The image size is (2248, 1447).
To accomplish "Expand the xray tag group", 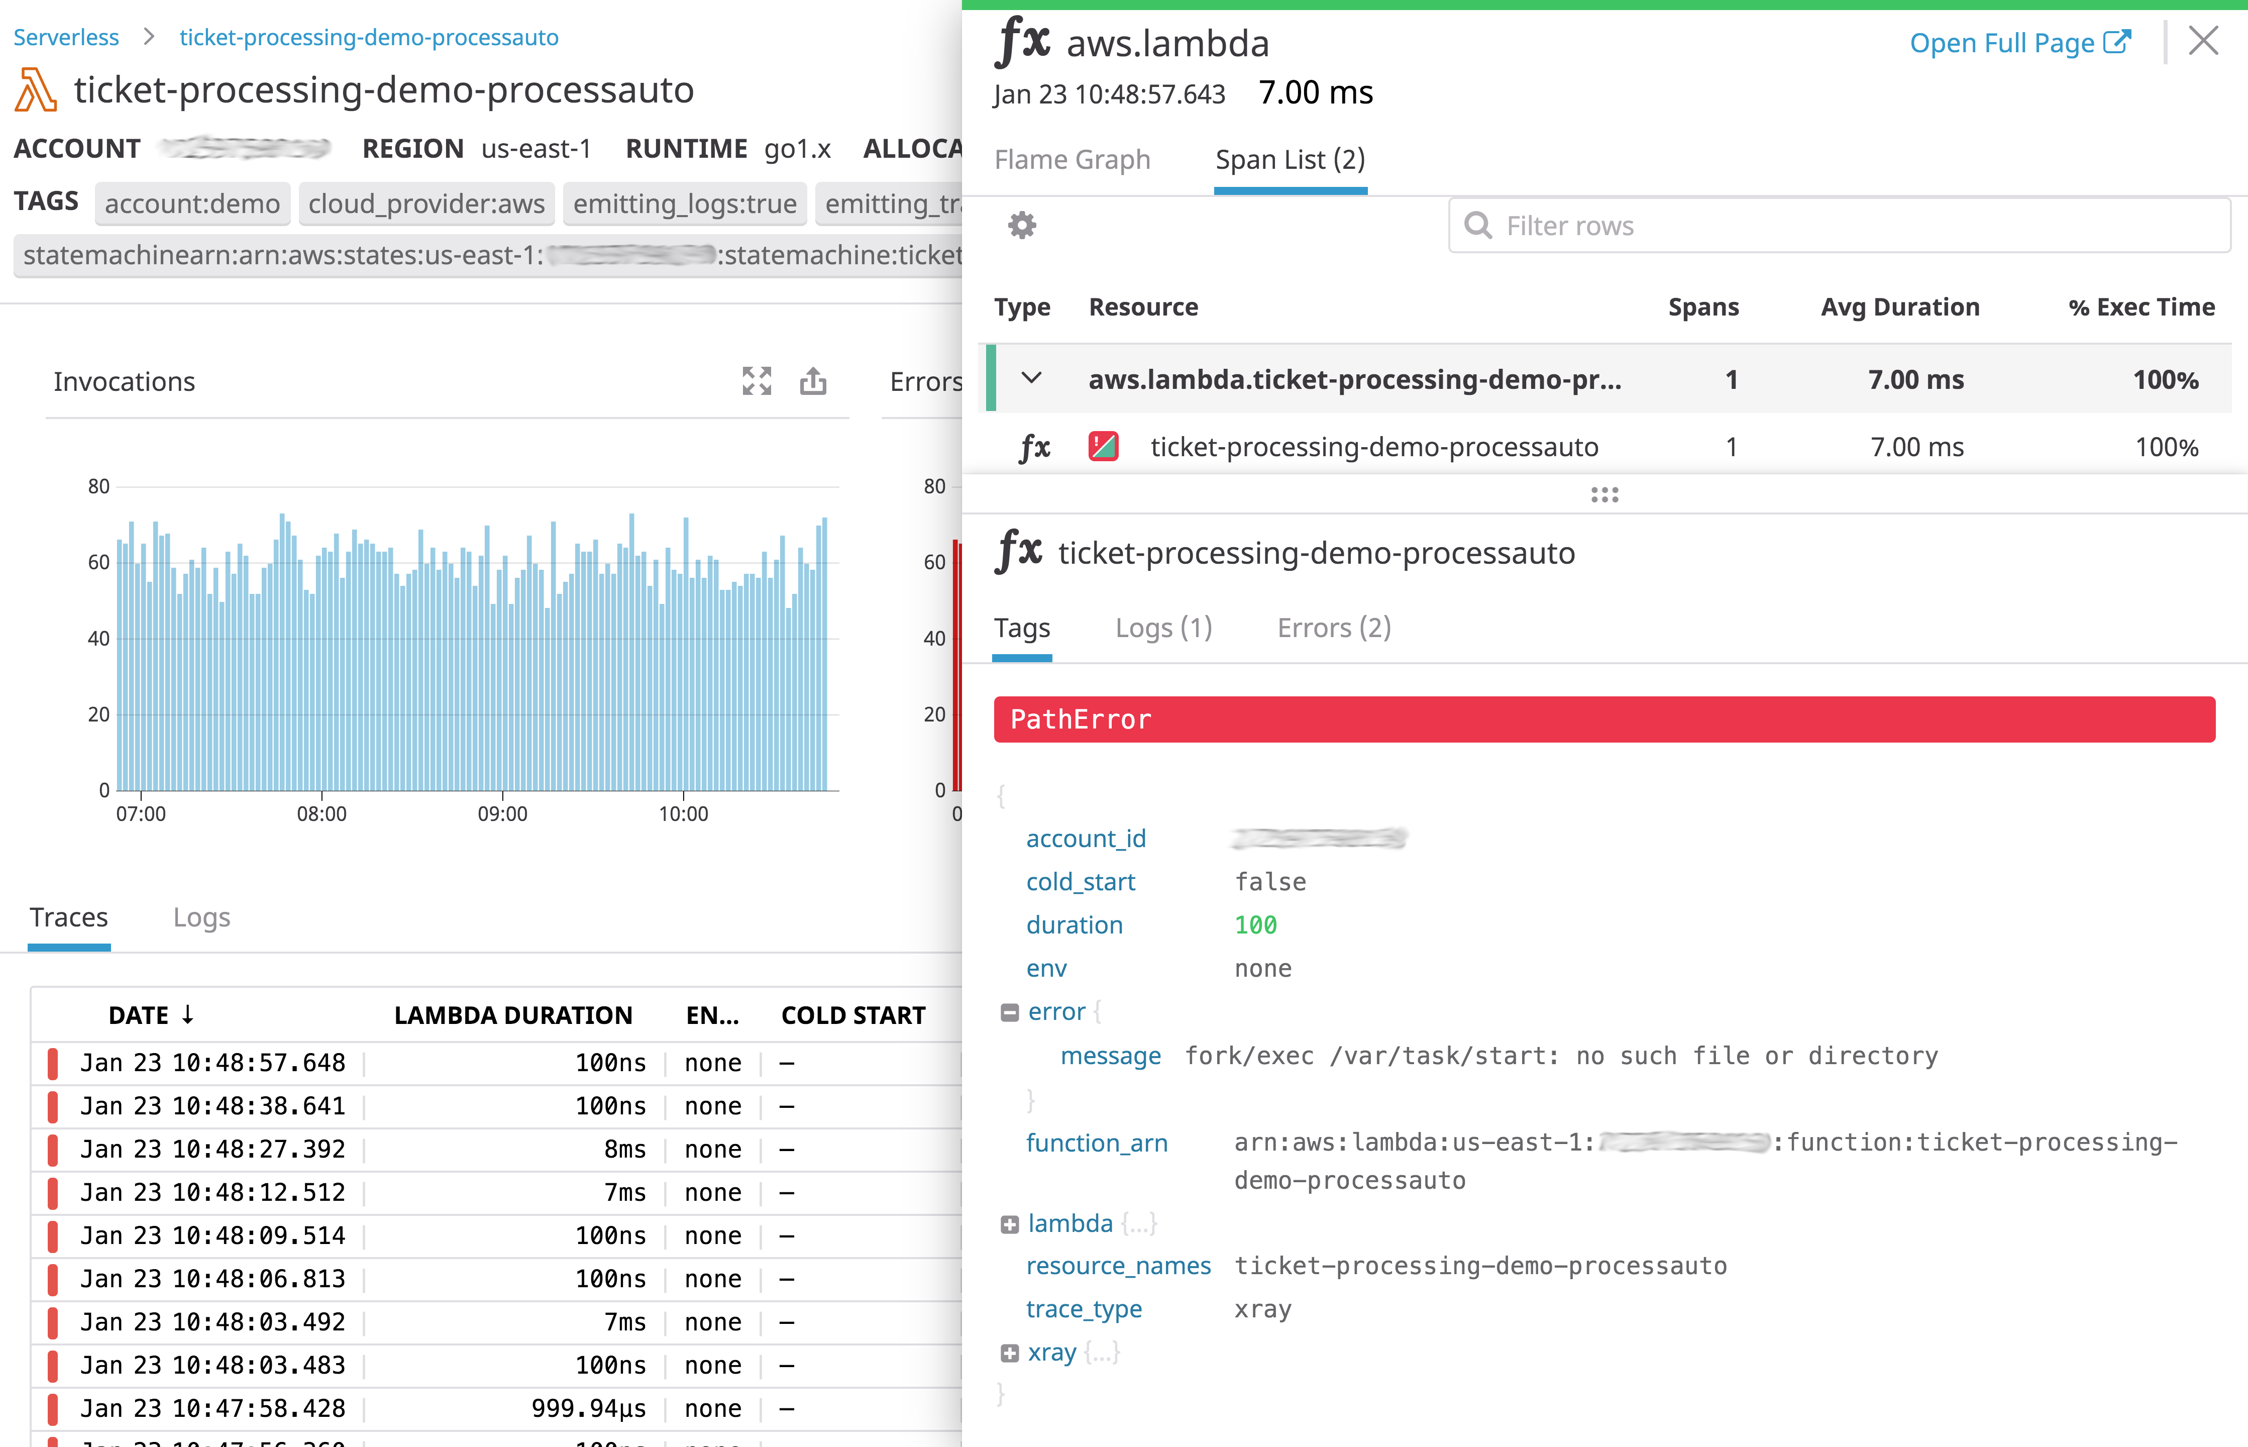I will click(1010, 1352).
